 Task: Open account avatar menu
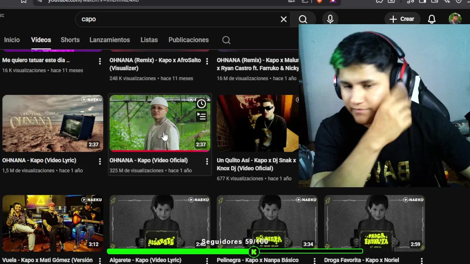coord(455,18)
